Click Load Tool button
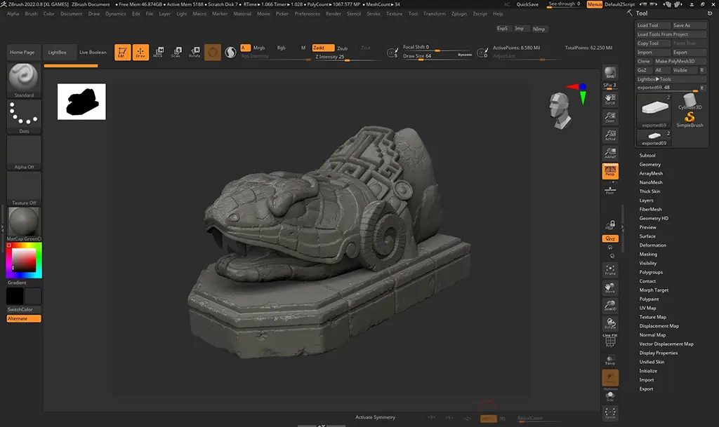Screen dimensions: 719x427 click(653, 25)
